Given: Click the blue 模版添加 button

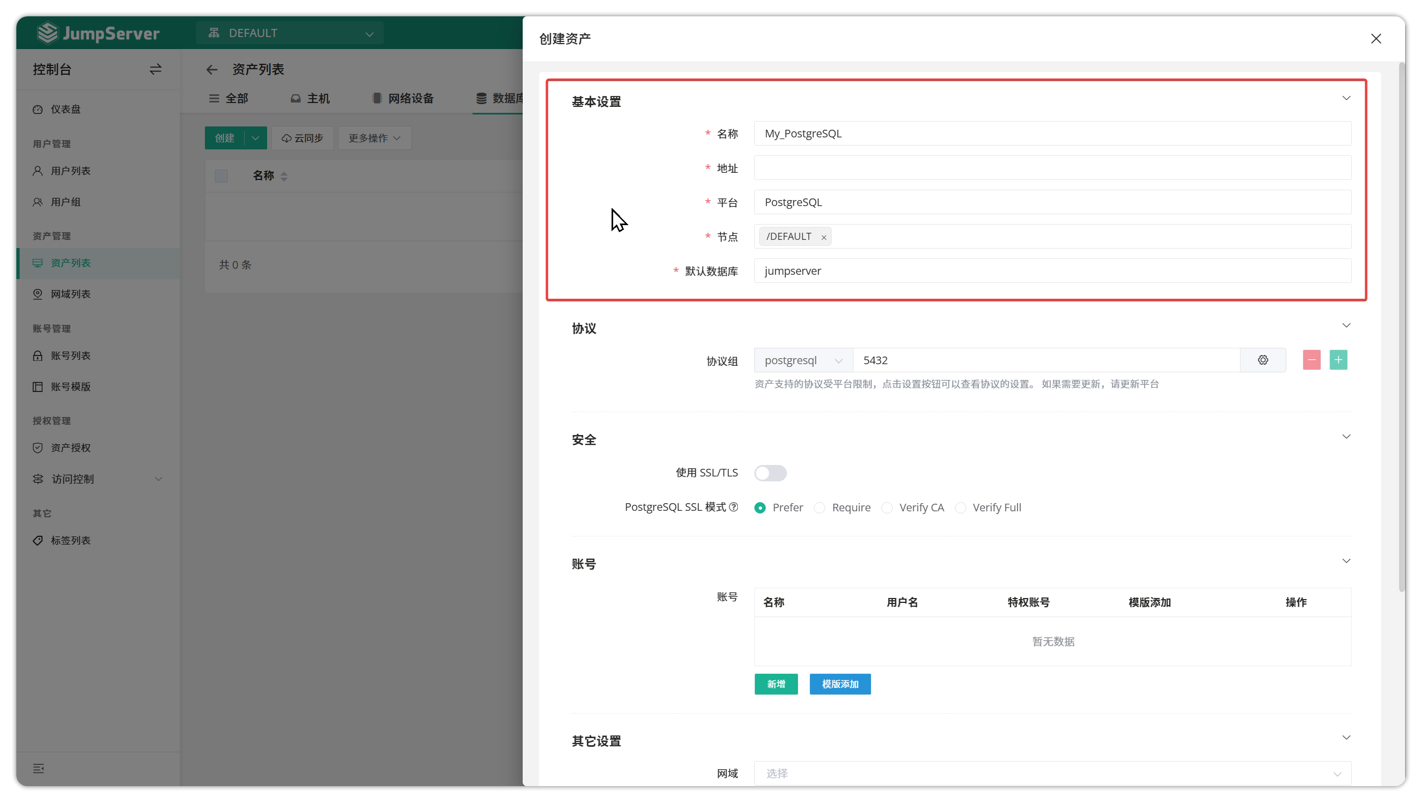Looking at the screenshot, I should [839, 684].
